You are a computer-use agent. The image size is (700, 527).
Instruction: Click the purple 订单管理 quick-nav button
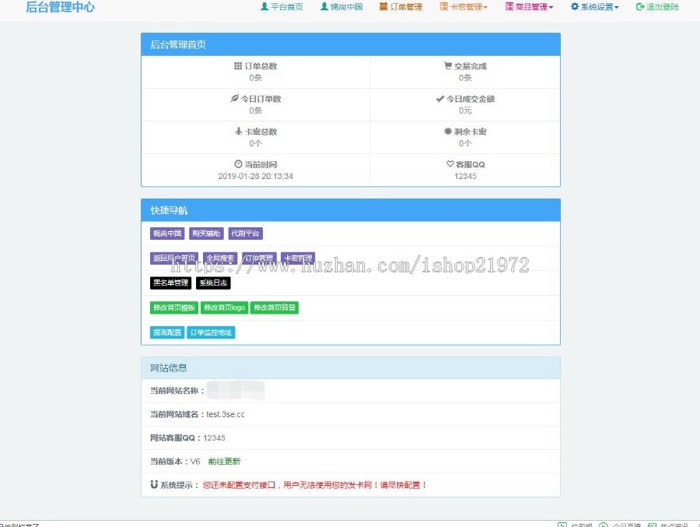259,258
